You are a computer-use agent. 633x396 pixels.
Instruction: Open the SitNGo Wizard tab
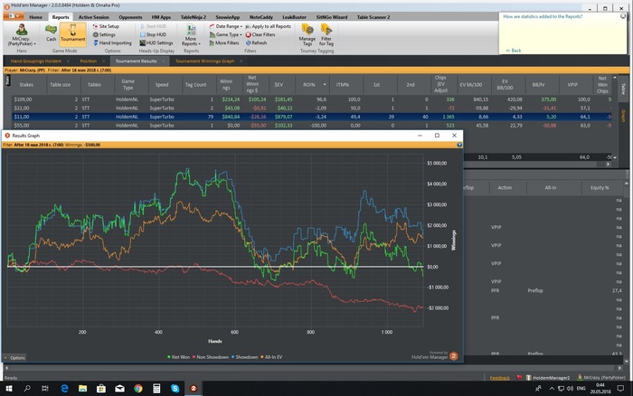coord(332,17)
